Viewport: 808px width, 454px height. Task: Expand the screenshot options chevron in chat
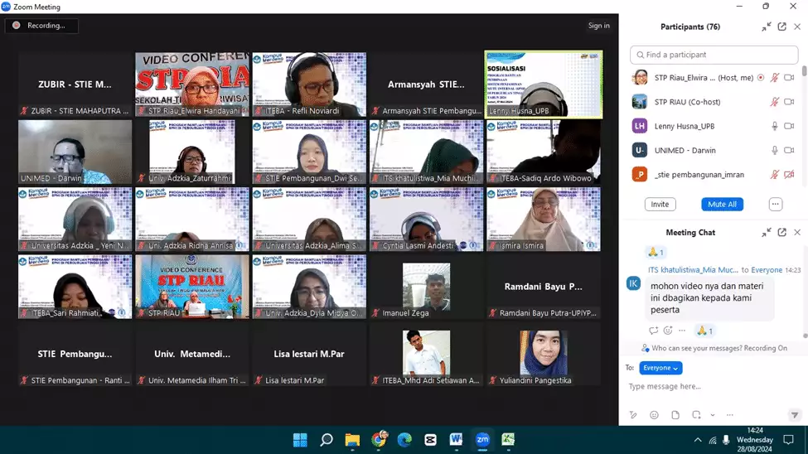tap(713, 415)
